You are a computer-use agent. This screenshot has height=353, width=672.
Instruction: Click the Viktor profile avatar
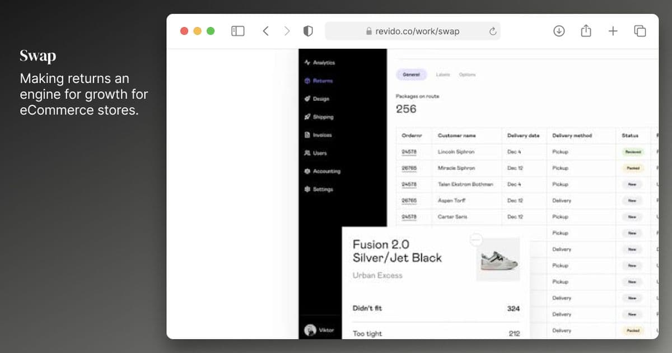(x=310, y=330)
